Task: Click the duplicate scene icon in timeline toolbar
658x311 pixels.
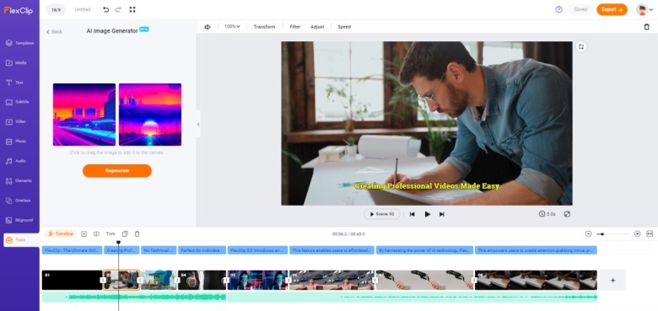Action: click(125, 233)
